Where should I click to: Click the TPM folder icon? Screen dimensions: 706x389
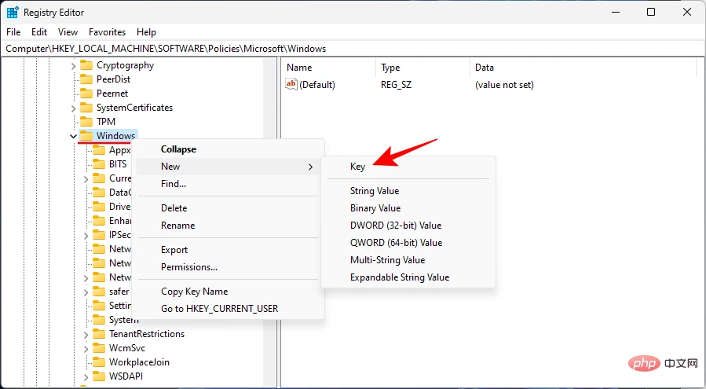[86, 122]
